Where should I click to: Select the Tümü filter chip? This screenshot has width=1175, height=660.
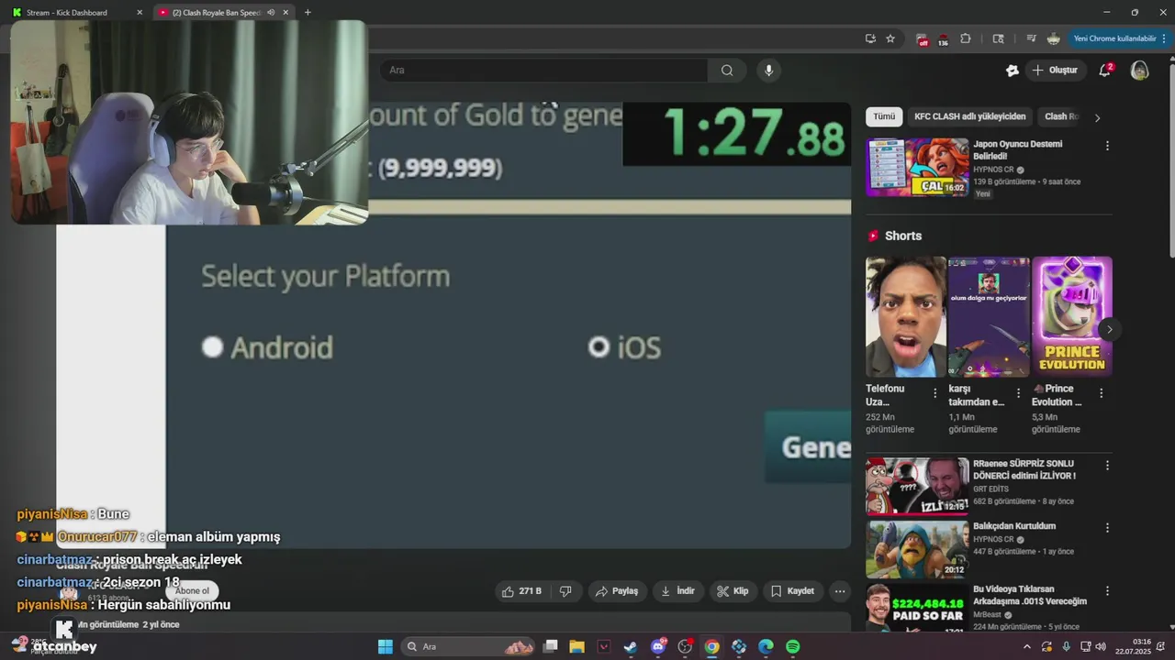884,117
